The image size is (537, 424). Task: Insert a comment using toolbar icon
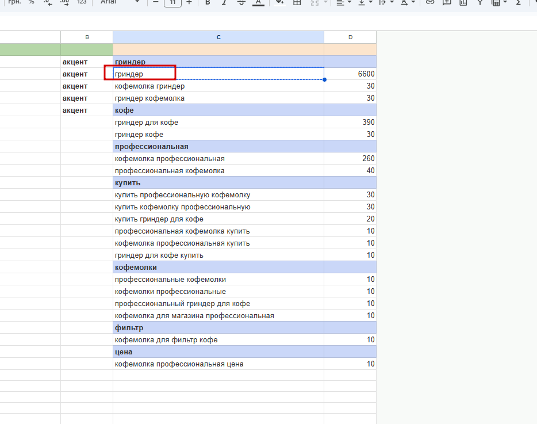pos(447,2)
